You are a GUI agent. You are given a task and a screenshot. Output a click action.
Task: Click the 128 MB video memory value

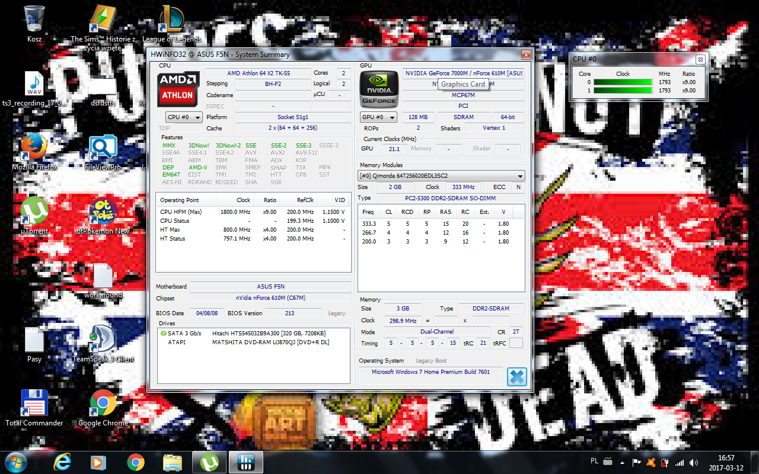tap(419, 117)
